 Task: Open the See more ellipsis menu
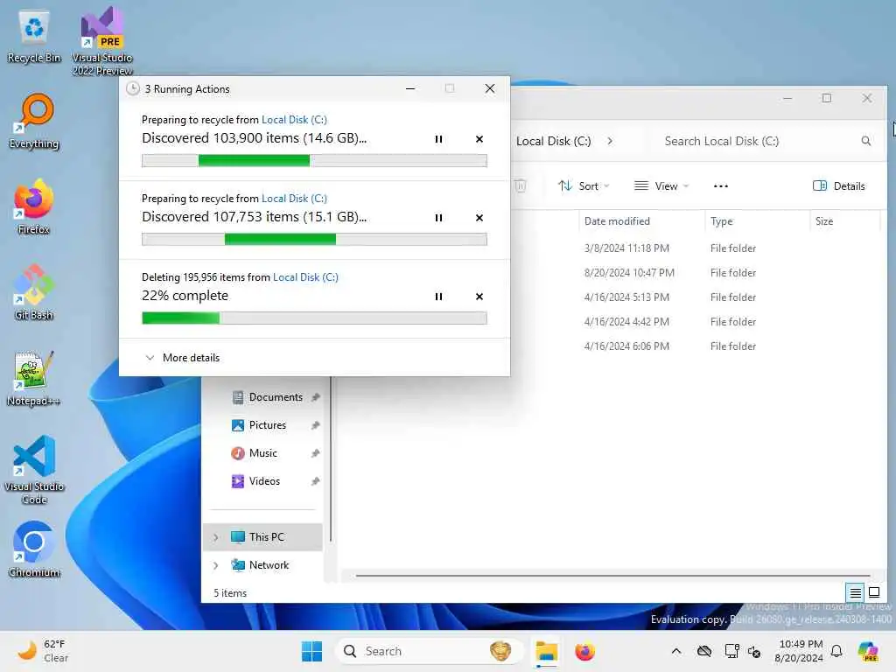(x=721, y=185)
